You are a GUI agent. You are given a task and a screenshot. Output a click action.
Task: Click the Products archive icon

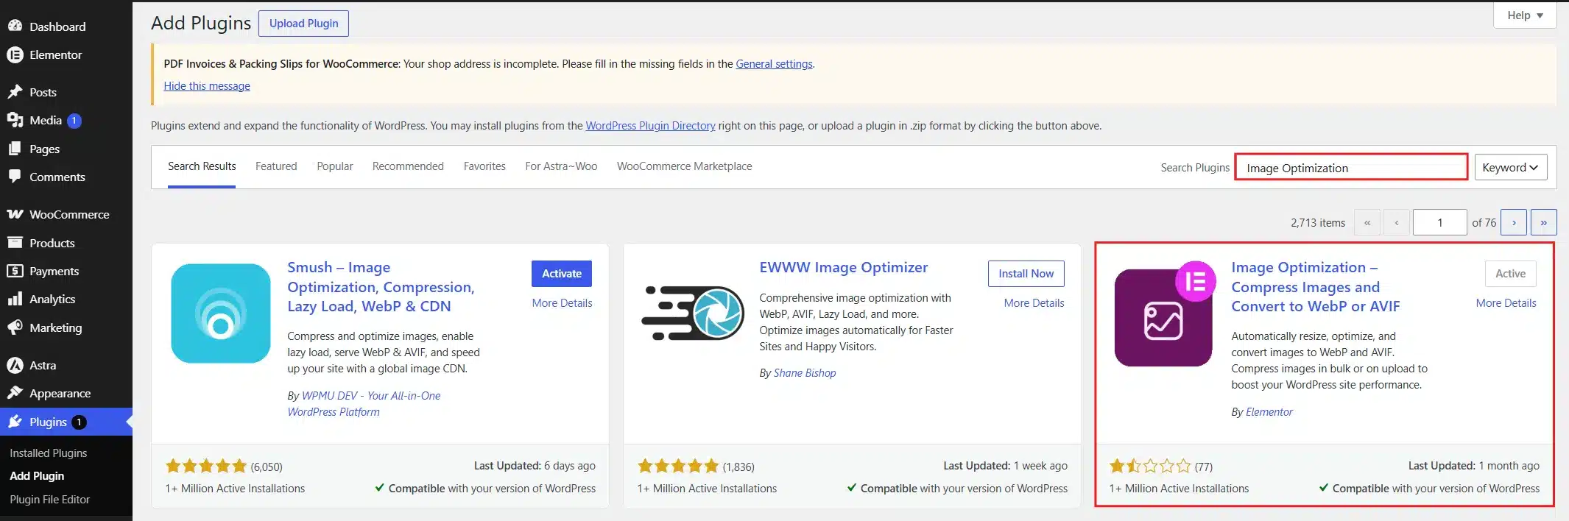click(15, 243)
